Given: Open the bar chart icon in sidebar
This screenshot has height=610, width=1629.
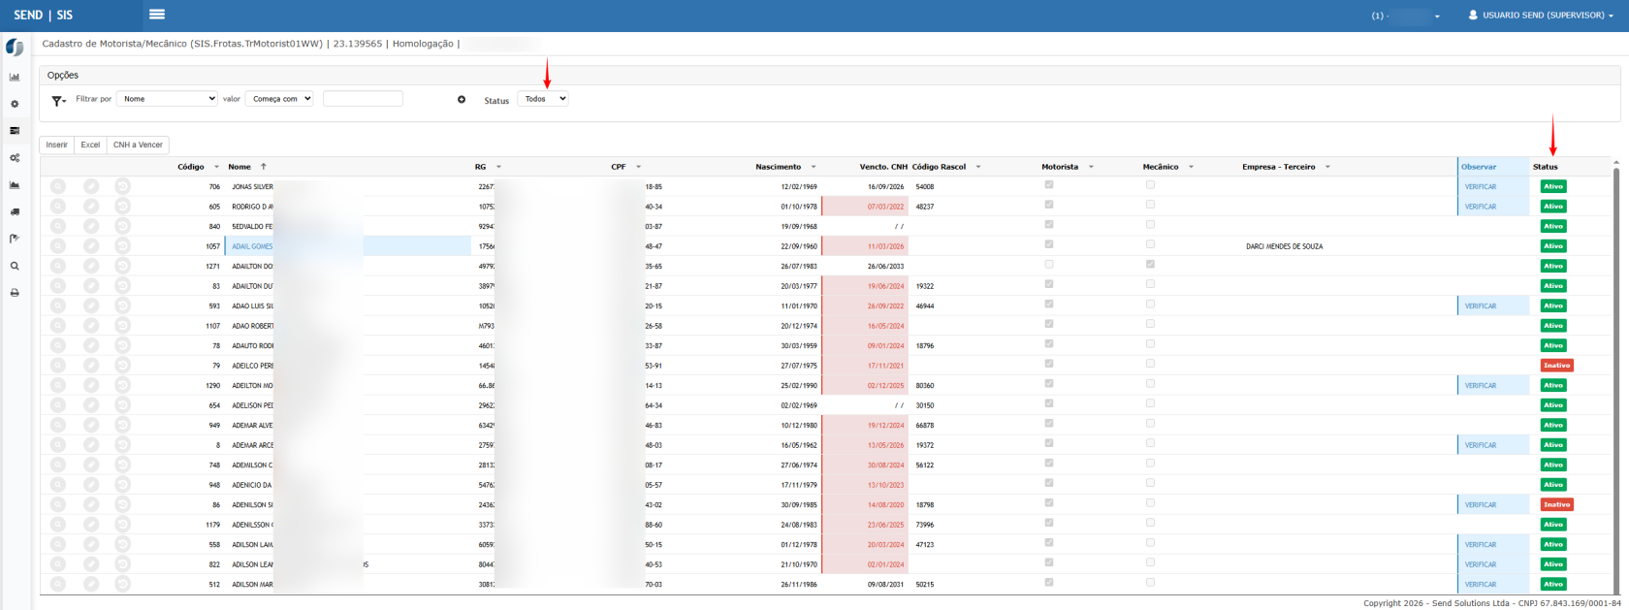Looking at the screenshot, I should [x=15, y=77].
